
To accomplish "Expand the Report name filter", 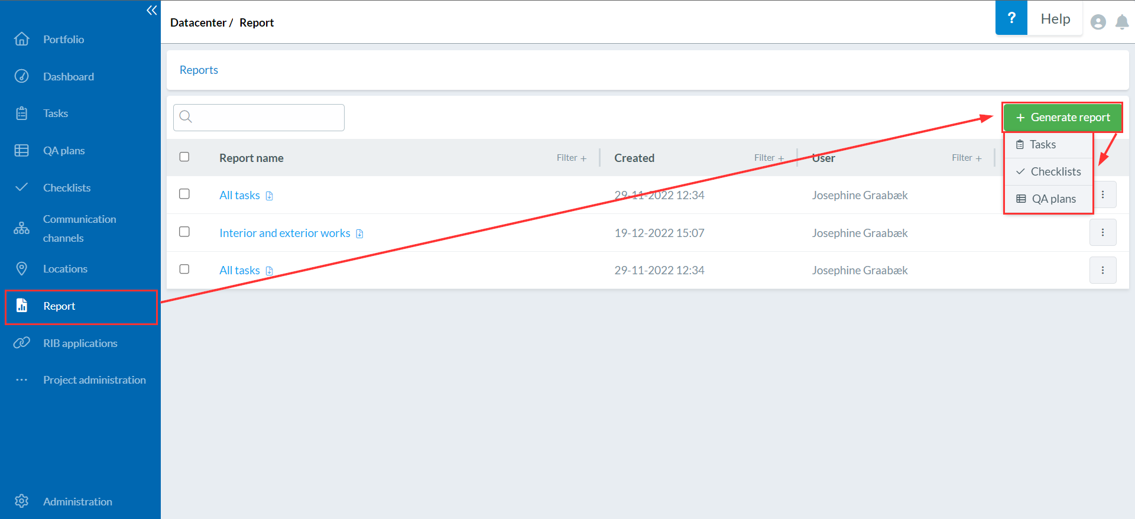I will coord(571,158).
